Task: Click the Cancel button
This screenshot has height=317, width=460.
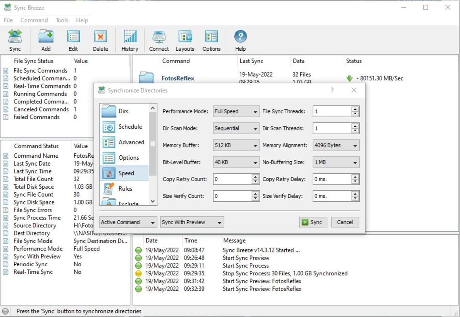Action: tap(345, 222)
